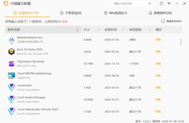Click the 2025-08-02 install date
The image size is (189, 123).
(112, 76)
